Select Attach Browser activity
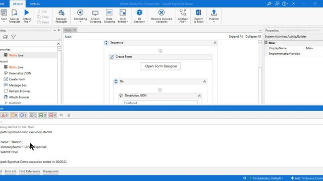This screenshot has height=181, width=323. point(19,97)
